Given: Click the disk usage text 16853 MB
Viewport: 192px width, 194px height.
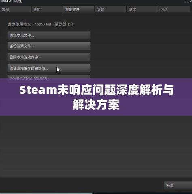Looking at the screenshot, I should click(x=43, y=24).
